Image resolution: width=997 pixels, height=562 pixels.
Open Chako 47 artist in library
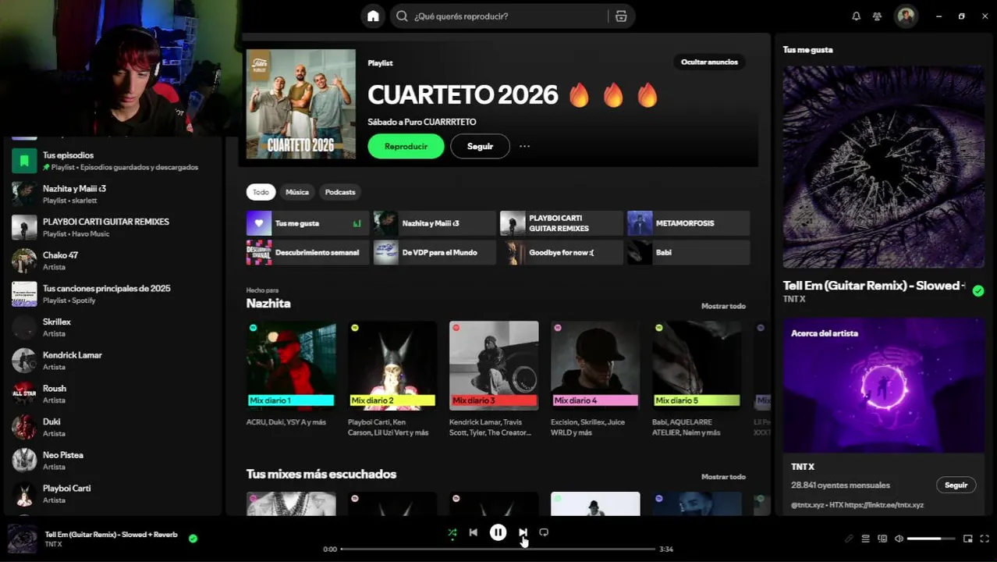(113, 261)
